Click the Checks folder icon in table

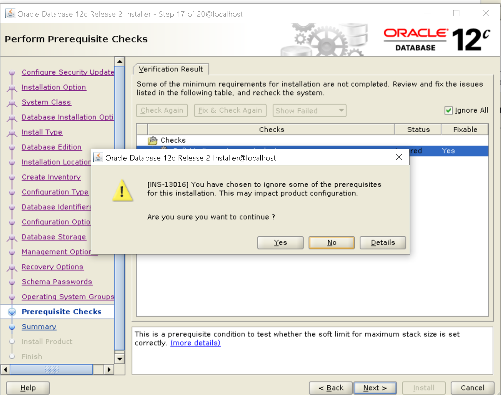[x=153, y=140]
